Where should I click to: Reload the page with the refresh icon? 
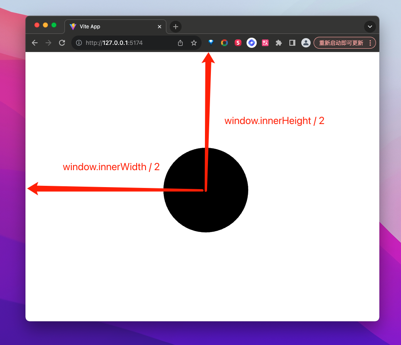(x=62, y=43)
